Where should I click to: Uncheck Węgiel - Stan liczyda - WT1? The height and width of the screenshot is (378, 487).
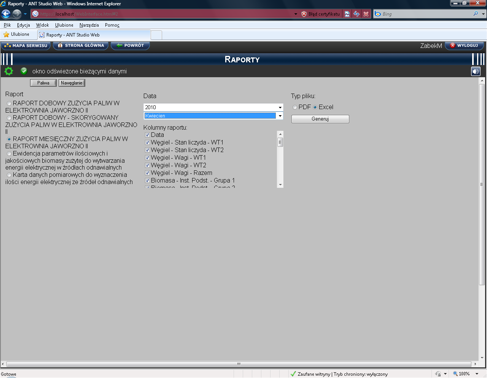(x=147, y=143)
